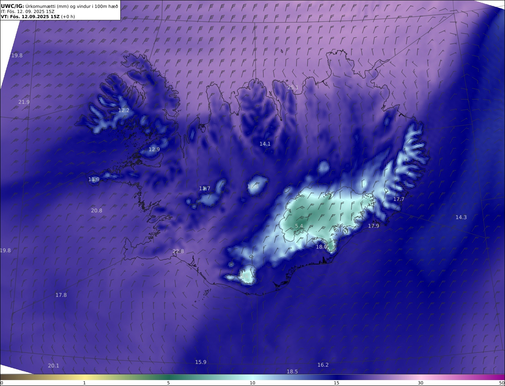Viewport: 505px width, 386px height.
Task: Click the 16.2 value label
Action: [x=323, y=365]
